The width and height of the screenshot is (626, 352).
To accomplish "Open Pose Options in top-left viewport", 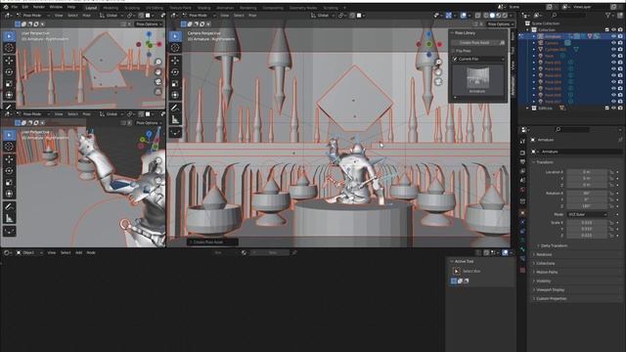I will [x=148, y=23].
